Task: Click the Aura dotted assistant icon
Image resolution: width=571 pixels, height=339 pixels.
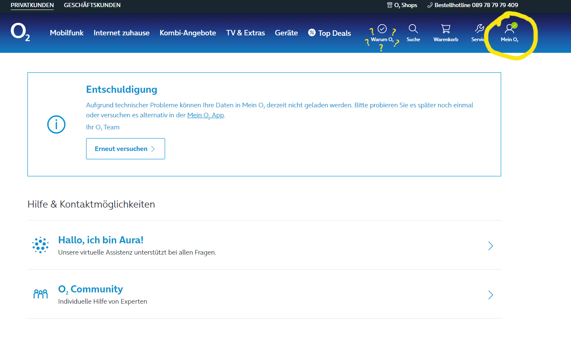Action: tap(40, 245)
